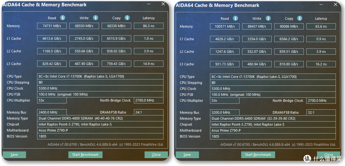Select memory read value 100571 MB/s
This screenshot has width=345, height=166.
[x=225, y=26]
